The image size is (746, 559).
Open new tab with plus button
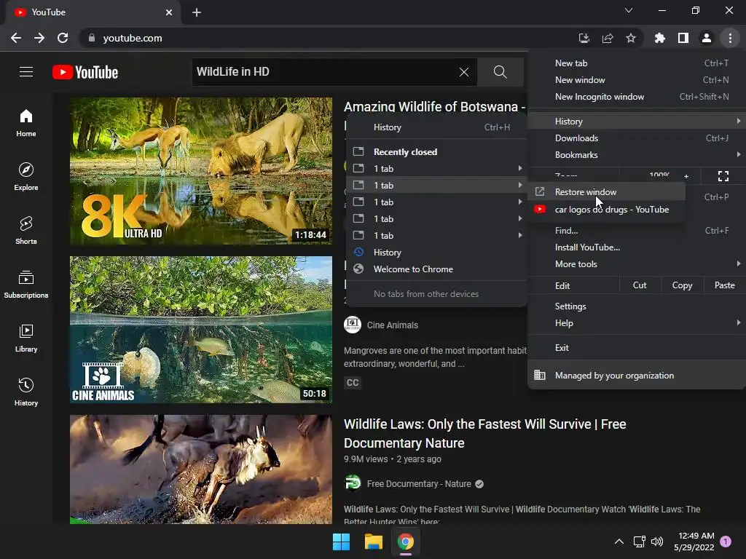[197, 12]
